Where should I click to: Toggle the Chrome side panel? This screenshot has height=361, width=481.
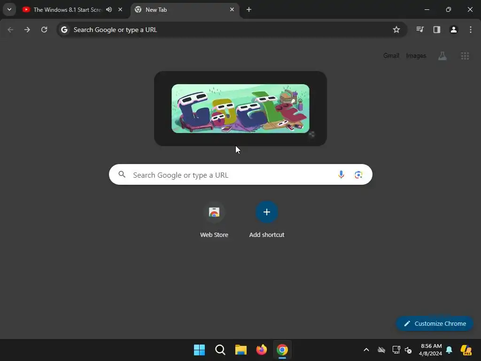(x=437, y=30)
